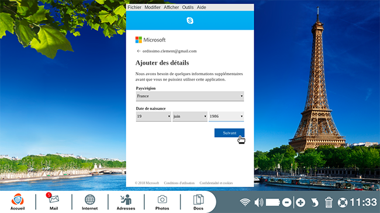Viewport: 380px width, 213px height.
Task: Open the Modifier menu
Action: click(153, 7)
